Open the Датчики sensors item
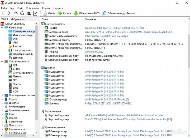Viewport: 190px width, 138px height. tap(16, 58)
